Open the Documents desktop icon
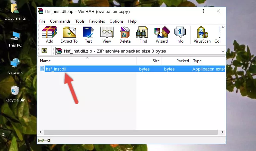This screenshot has width=256, height=151. [x=15, y=12]
